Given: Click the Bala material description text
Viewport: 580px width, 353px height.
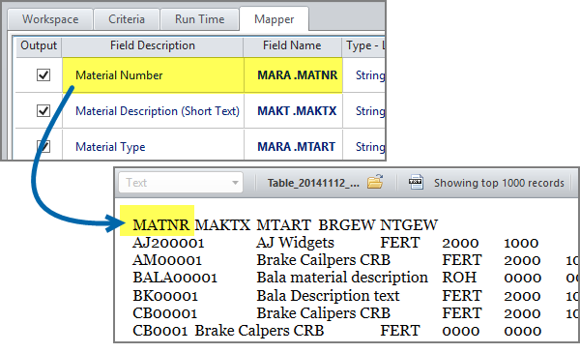Looking at the screenshot, I should [342, 278].
